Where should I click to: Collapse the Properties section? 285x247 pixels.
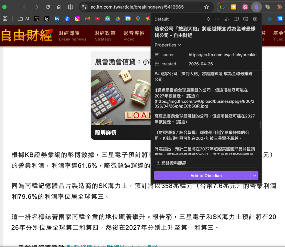(x=168, y=45)
